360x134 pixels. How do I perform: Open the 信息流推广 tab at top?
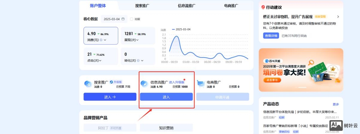coord(186,5)
